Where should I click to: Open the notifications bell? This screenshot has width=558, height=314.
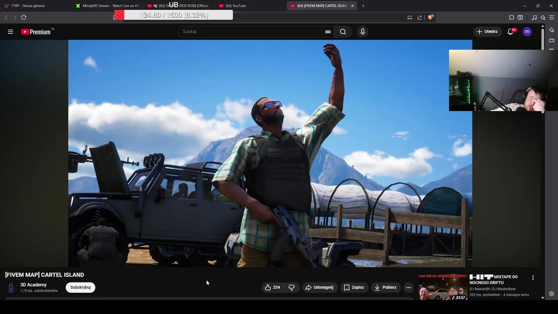510,31
